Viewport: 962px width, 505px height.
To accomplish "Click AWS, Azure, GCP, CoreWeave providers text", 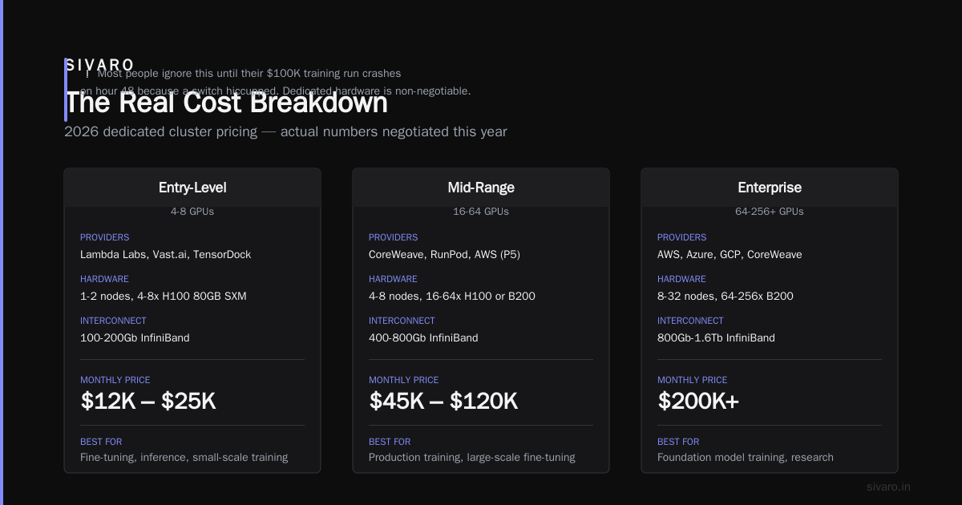I will click(730, 254).
